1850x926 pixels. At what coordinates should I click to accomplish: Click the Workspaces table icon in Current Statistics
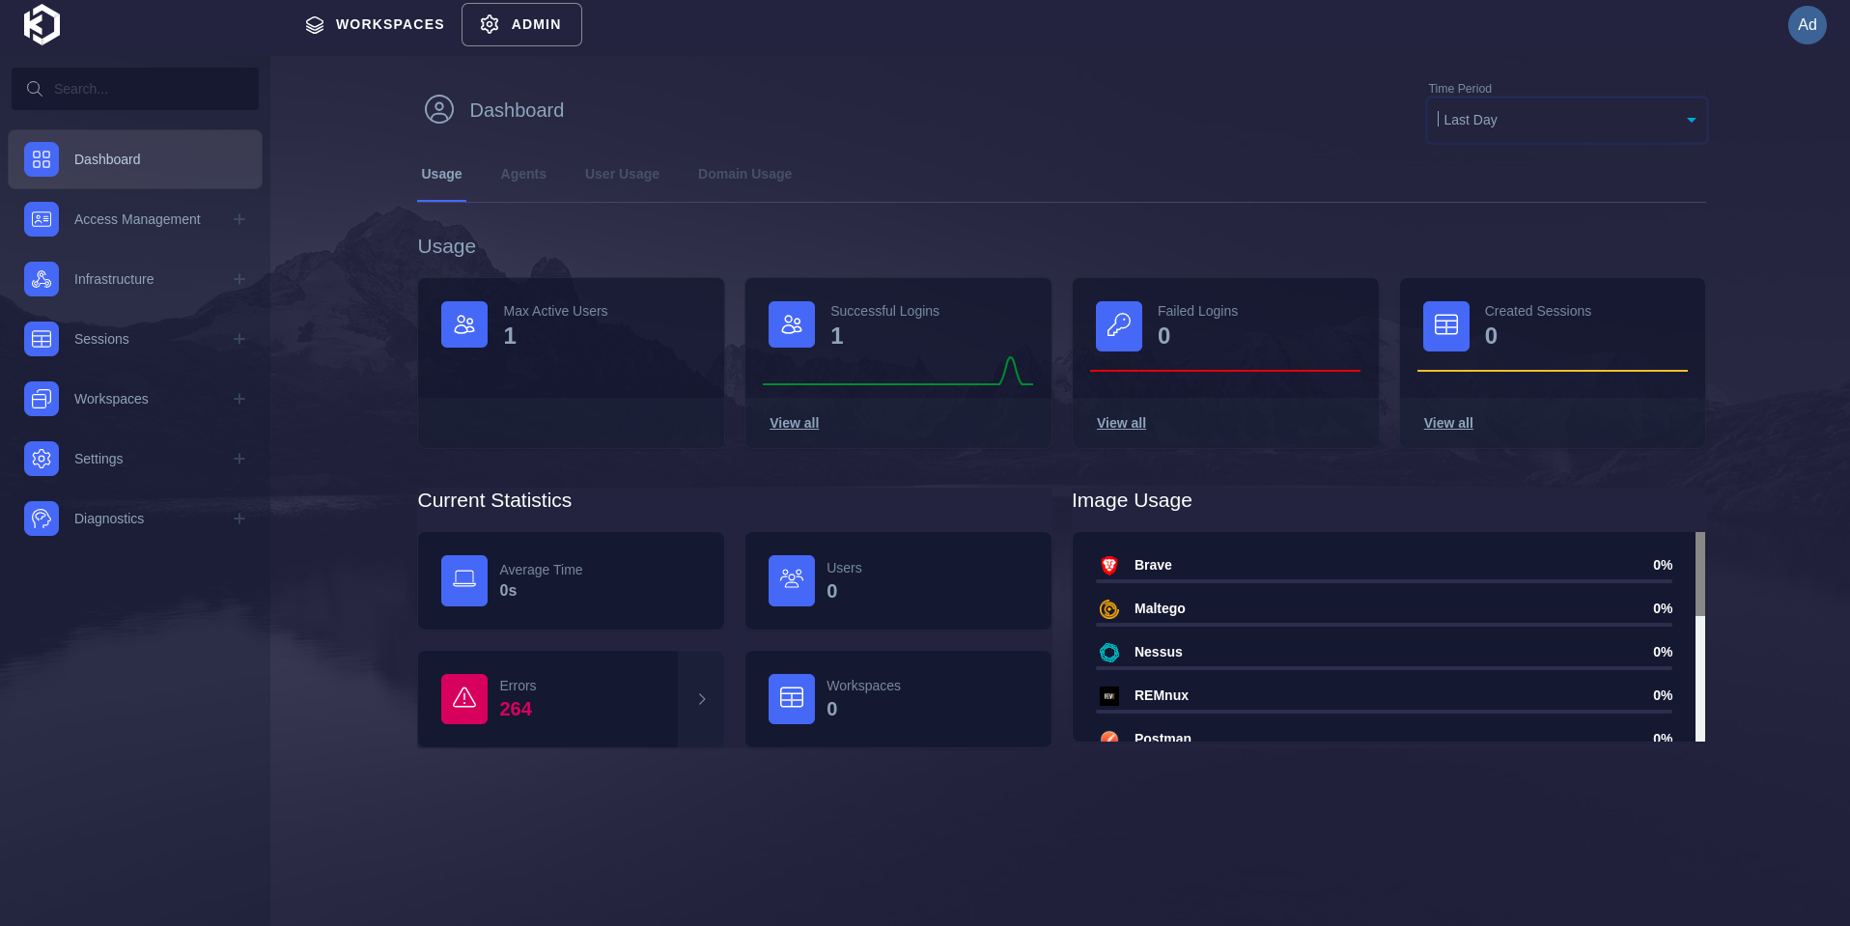[x=792, y=699]
